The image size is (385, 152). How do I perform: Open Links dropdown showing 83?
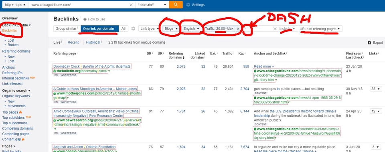(376, 89)
